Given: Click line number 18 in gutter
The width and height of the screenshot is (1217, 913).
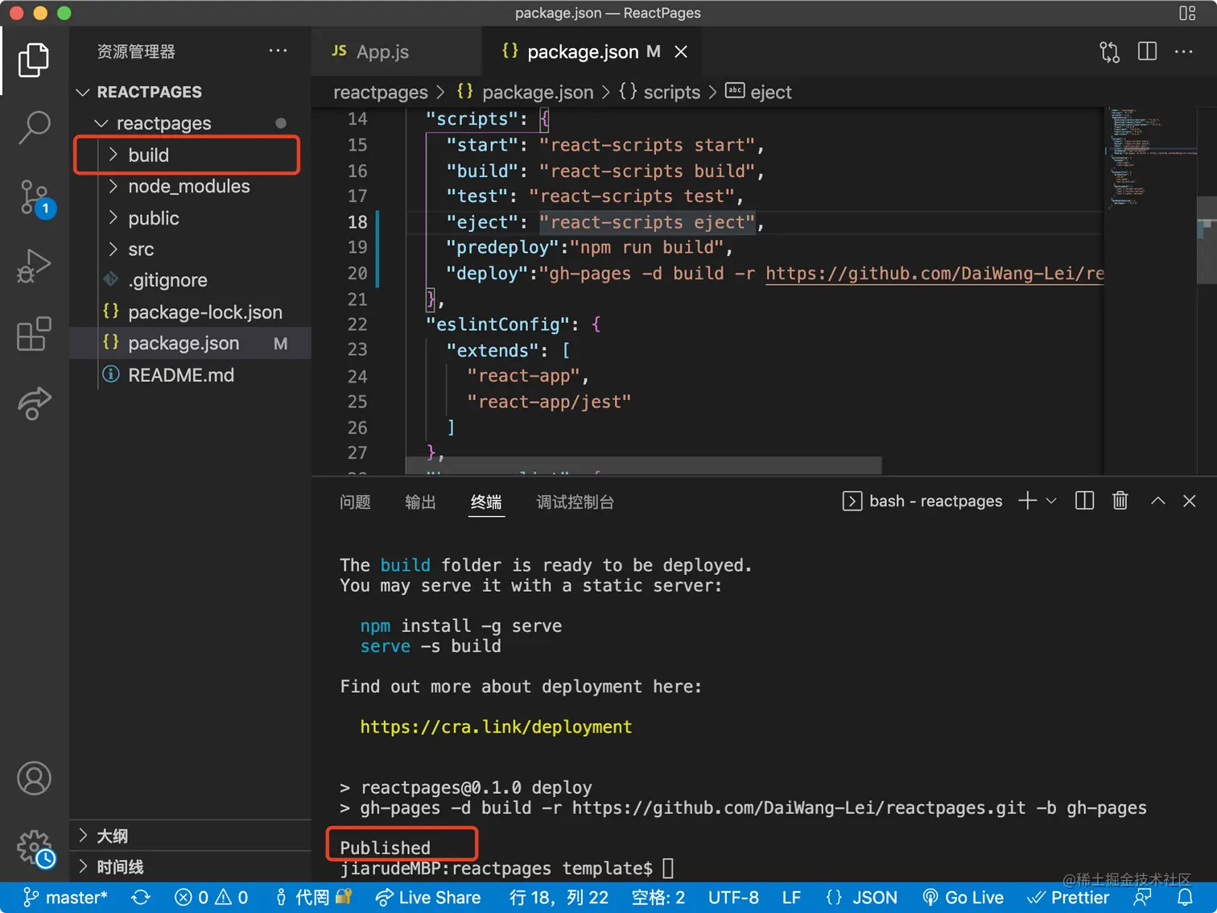Looking at the screenshot, I should click(357, 222).
